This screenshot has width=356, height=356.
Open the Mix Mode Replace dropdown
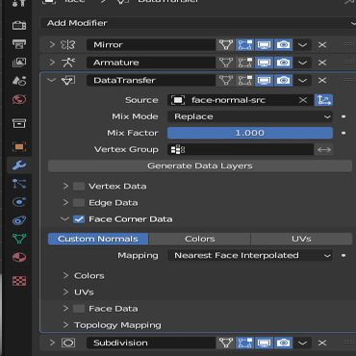coord(250,116)
